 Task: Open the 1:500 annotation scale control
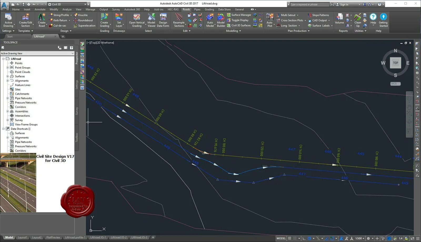[359, 238]
